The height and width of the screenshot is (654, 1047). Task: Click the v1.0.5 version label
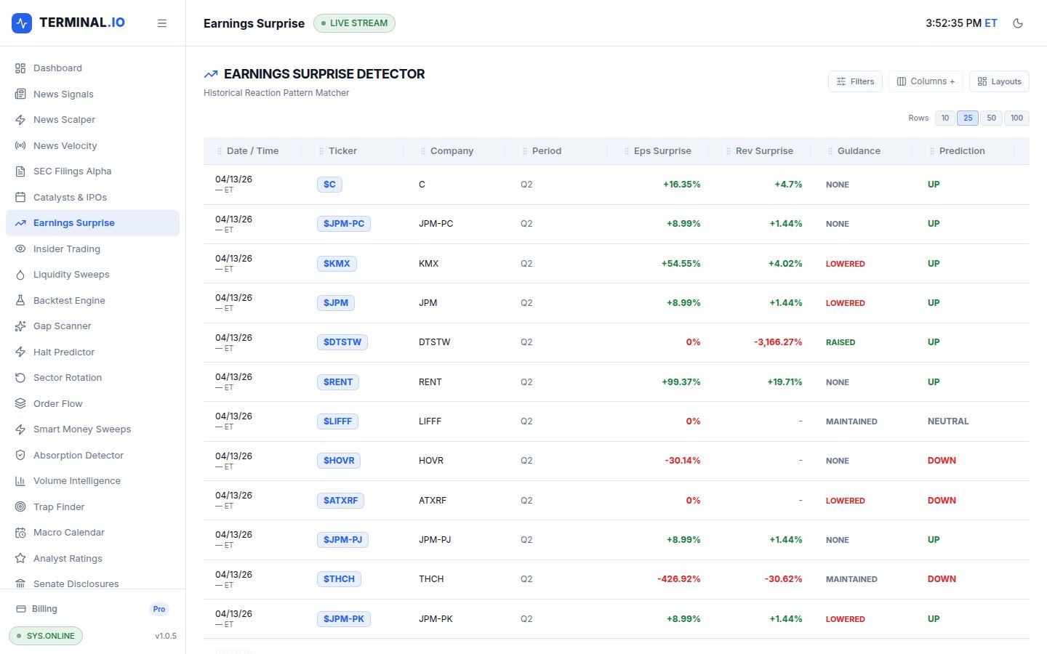[166, 636]
